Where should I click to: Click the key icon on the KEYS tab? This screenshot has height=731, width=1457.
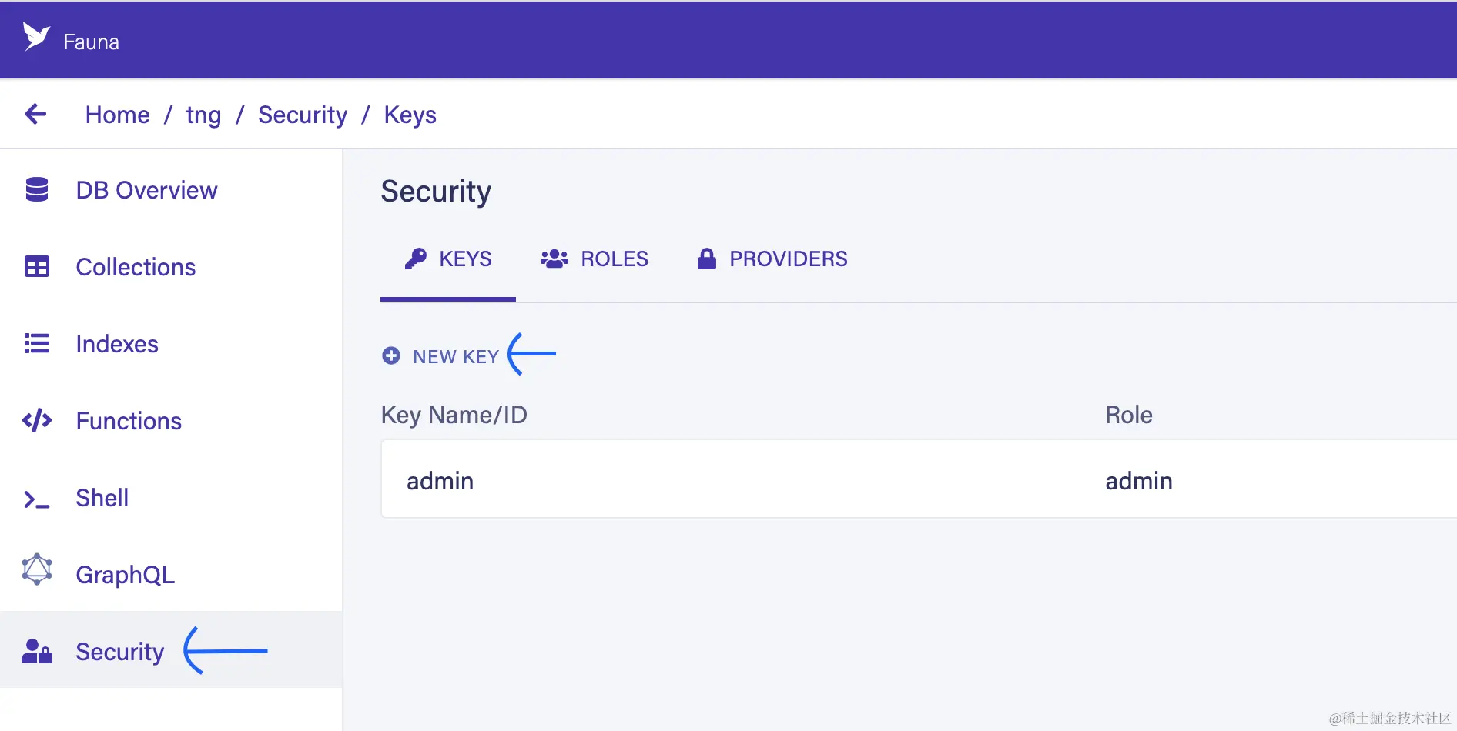416,259
